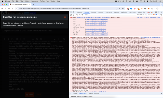163x98 pixels.
Task: Open jquery link beside 'dispatch'
Action: point(97,33)
